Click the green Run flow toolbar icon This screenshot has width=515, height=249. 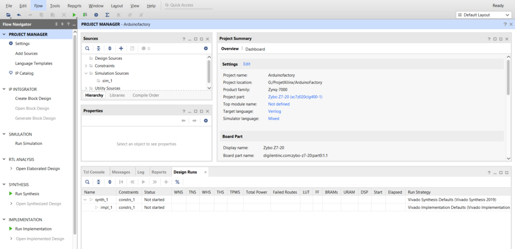pos(74,15)
